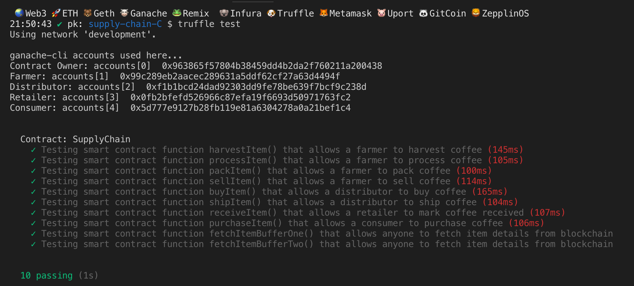Click the Infura koala emoji icon

pyautogui.click(x=224, y=13)
